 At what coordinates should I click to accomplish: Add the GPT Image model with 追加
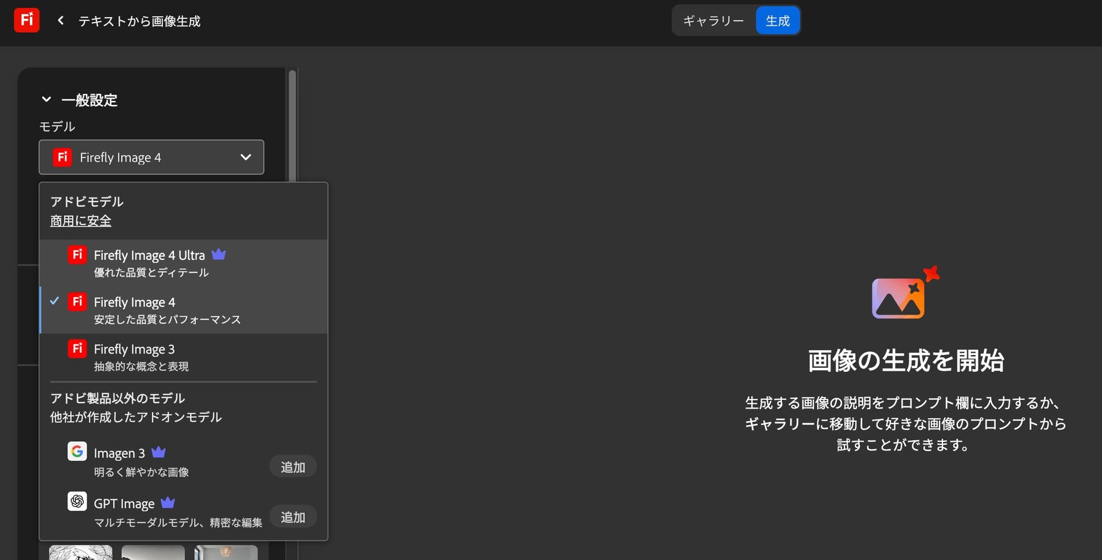[293, 517]
